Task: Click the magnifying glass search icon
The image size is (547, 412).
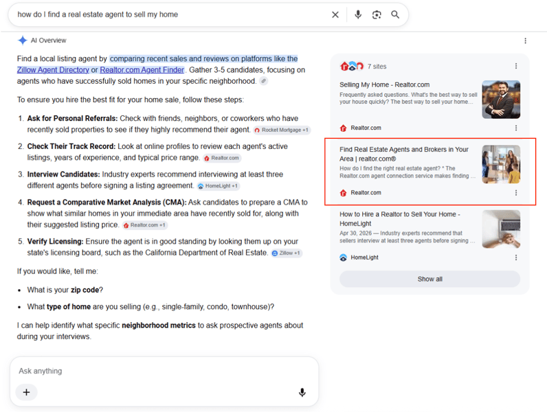Action: click(395, 14)
